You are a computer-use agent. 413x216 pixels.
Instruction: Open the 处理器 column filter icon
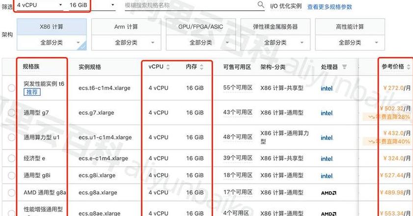(344, 67)
